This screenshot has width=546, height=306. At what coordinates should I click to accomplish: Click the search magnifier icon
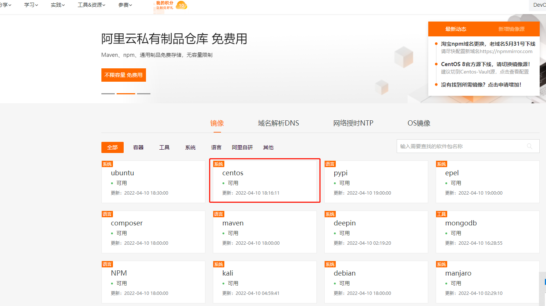coord(530,146)
